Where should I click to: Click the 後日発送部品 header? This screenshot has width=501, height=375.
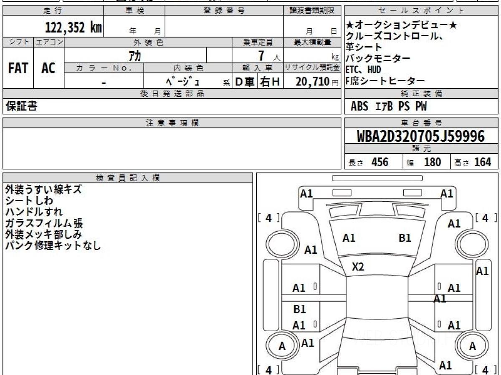coord(172,94)
